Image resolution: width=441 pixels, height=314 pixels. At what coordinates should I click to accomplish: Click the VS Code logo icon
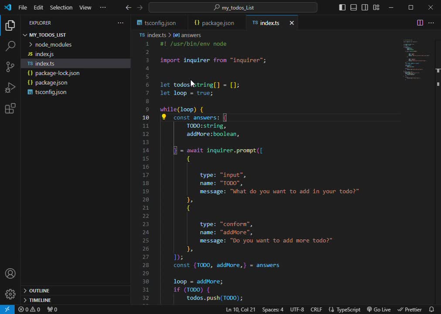click(8, 7)
